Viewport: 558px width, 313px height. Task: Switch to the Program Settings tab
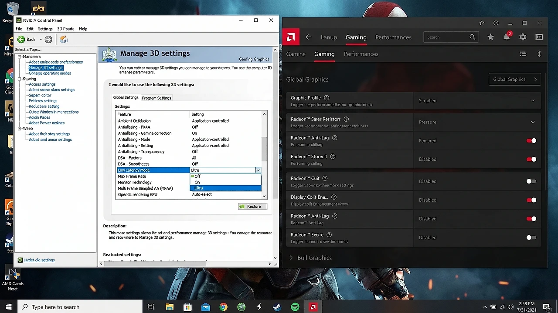click(x=157, y=98)
